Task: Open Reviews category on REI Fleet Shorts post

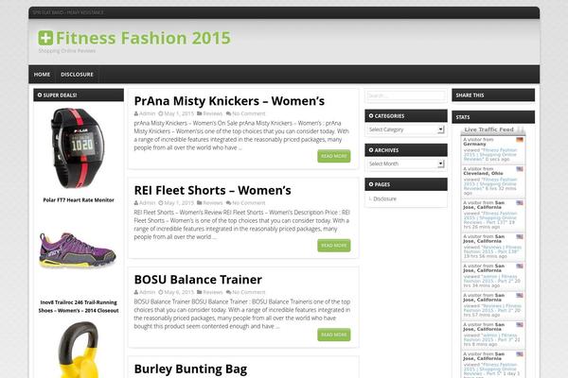Action: click(213, 203)
